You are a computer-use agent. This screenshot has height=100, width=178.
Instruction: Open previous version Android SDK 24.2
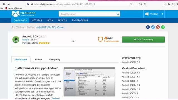point(130,93)
